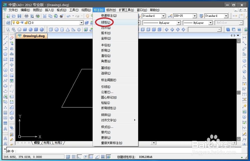Select the Rotate modify tool
Screen dimensions: 250x161
[x=12, y=70]
